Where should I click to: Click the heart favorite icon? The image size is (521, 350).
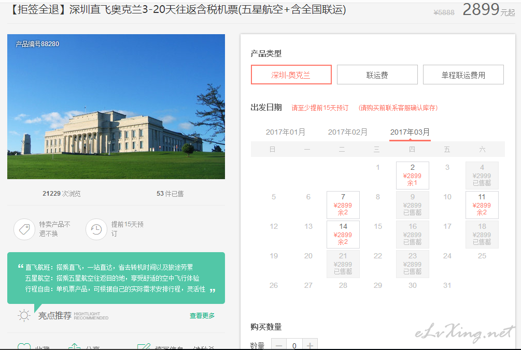(x=24, y=346)
